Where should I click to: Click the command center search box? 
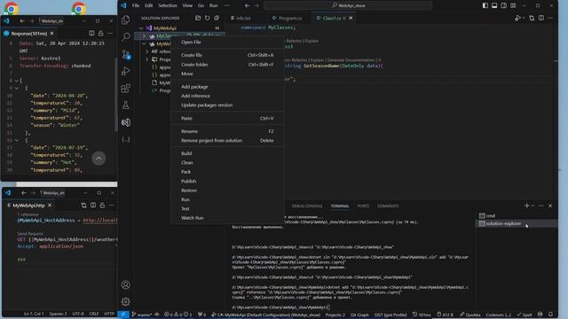348,5
